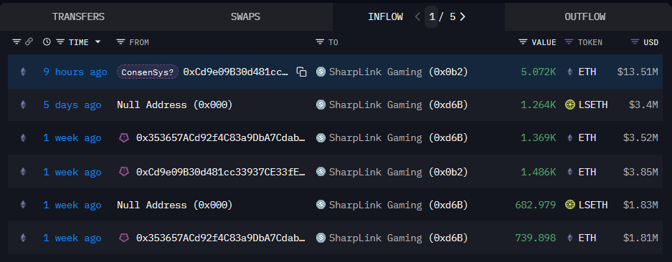
Task: Open the TO column filter icon
Action: tap(320, 42)
